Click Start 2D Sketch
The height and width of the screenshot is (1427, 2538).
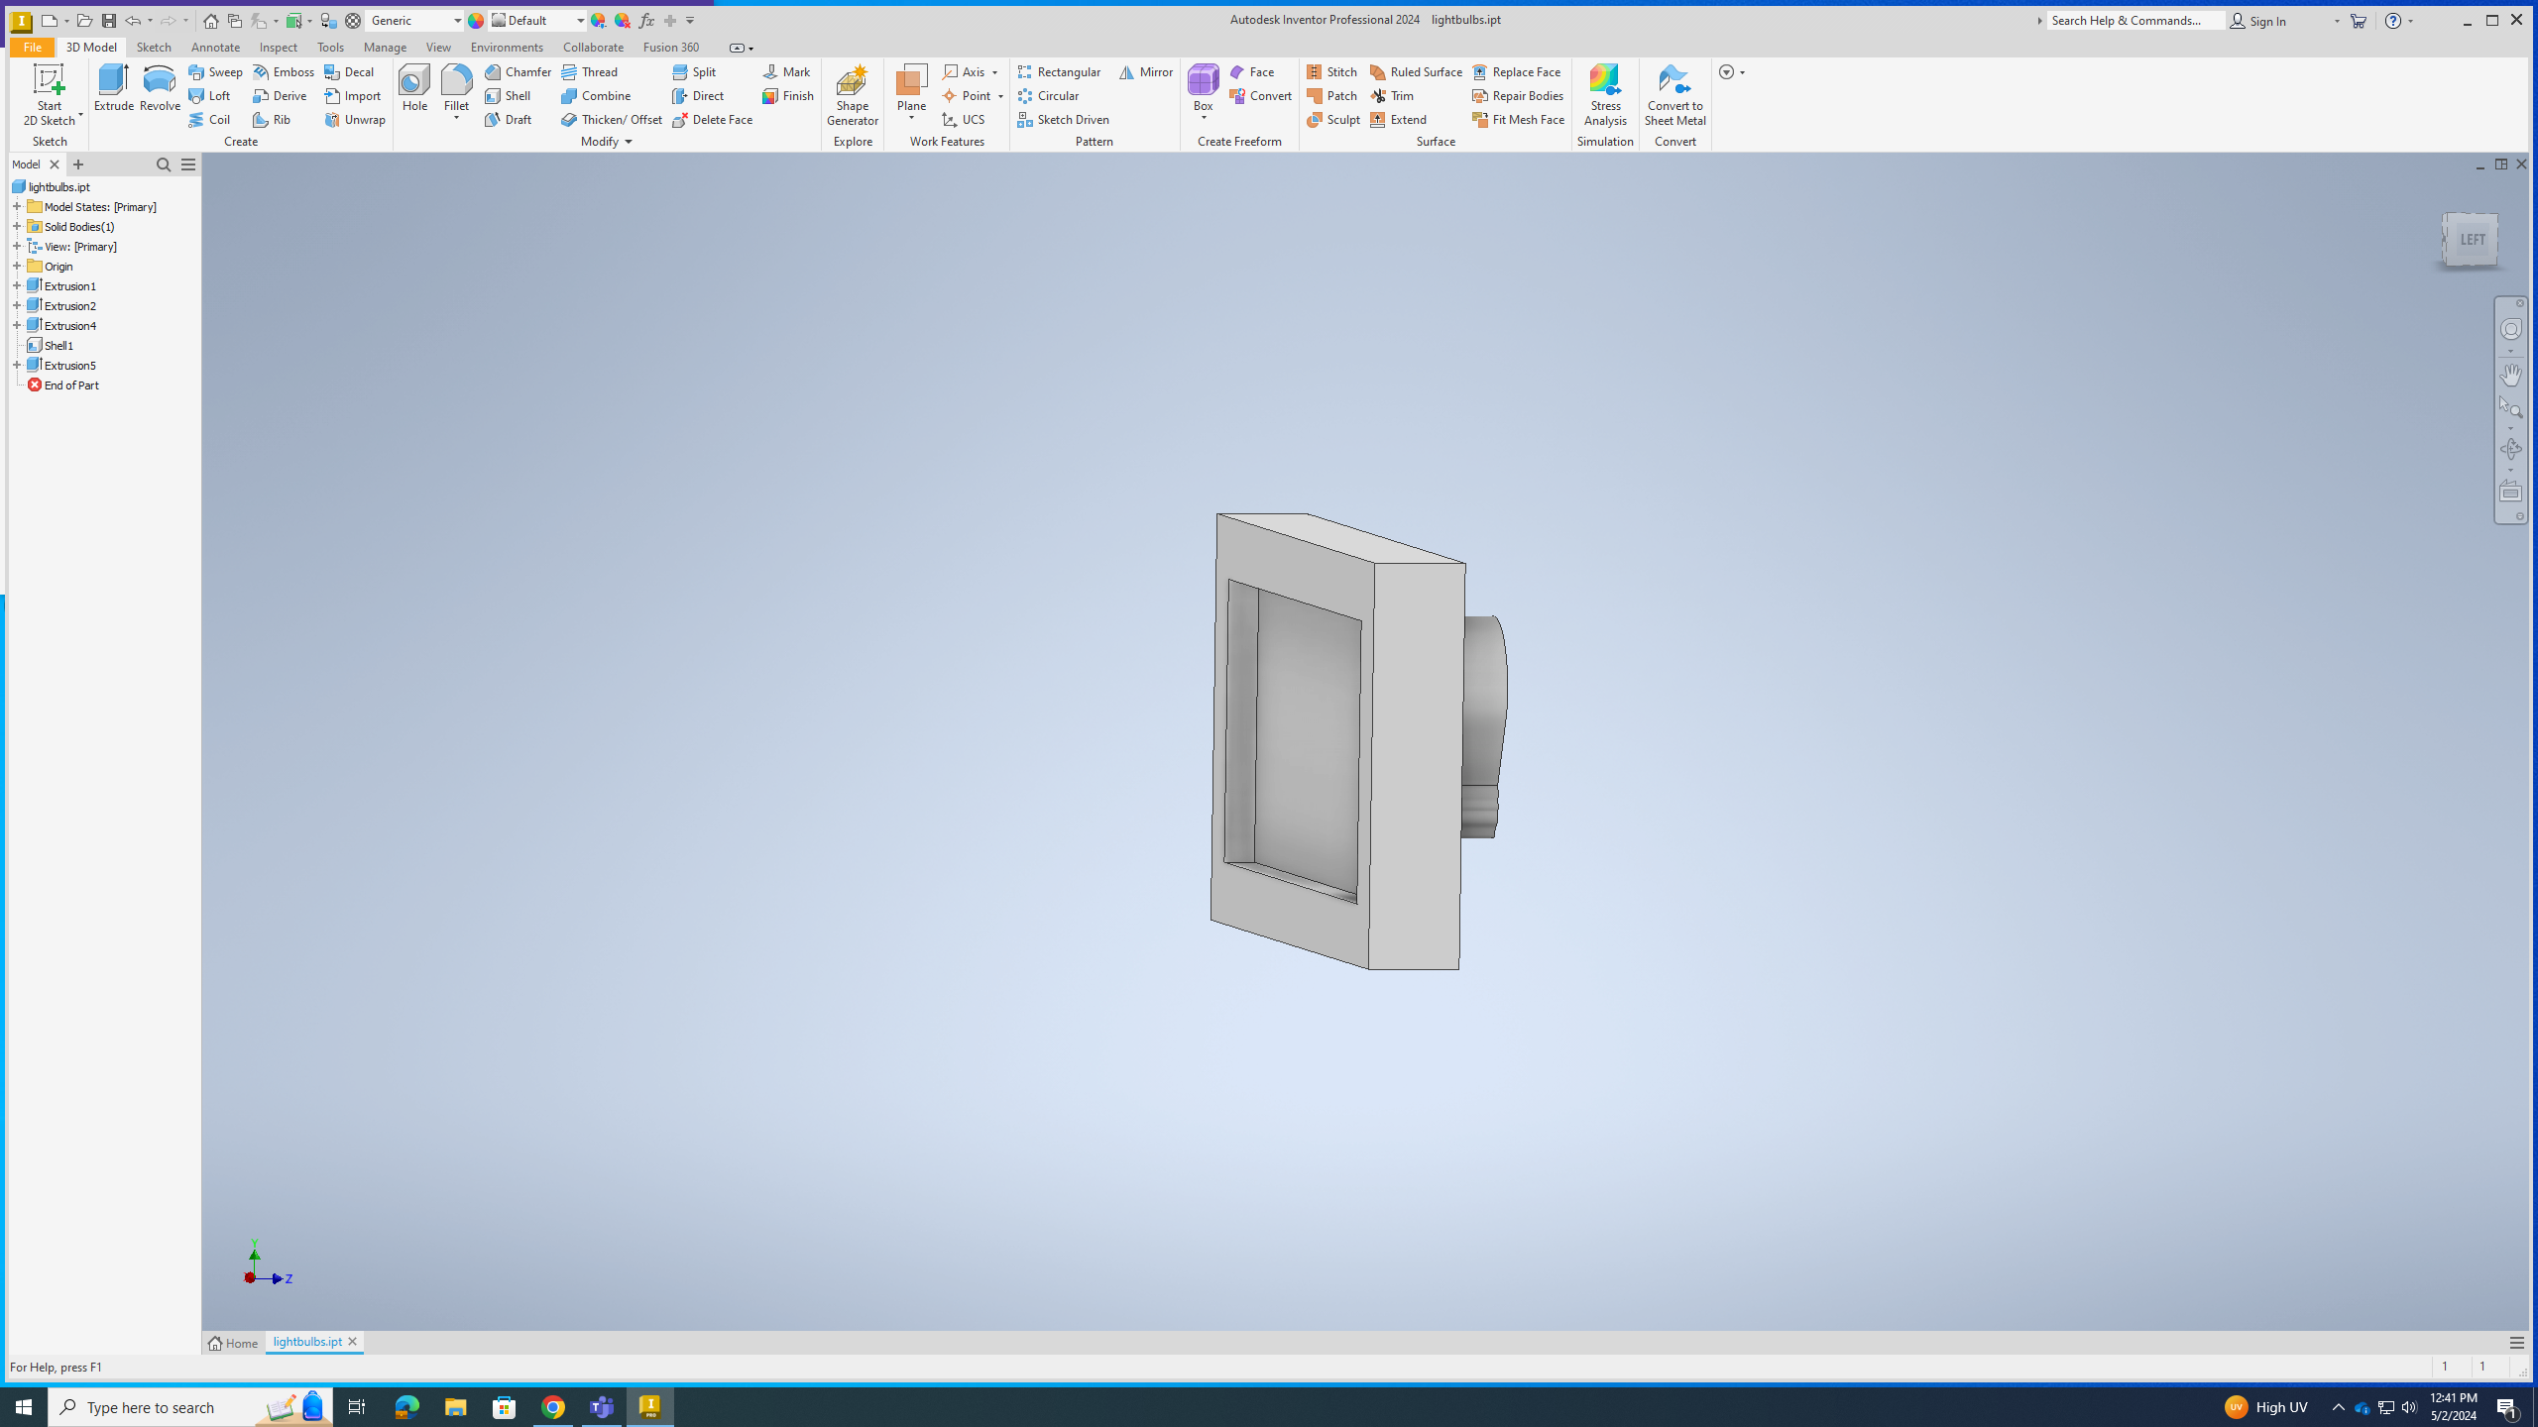click(50, 96)
